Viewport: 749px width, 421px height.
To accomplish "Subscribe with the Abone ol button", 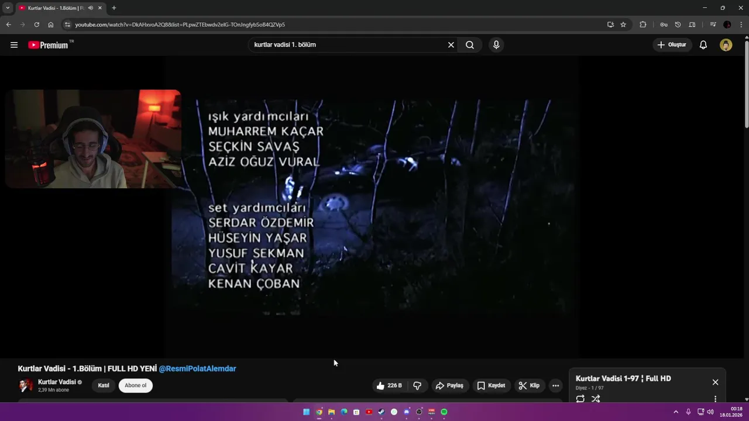I will [x=136, y=385].
